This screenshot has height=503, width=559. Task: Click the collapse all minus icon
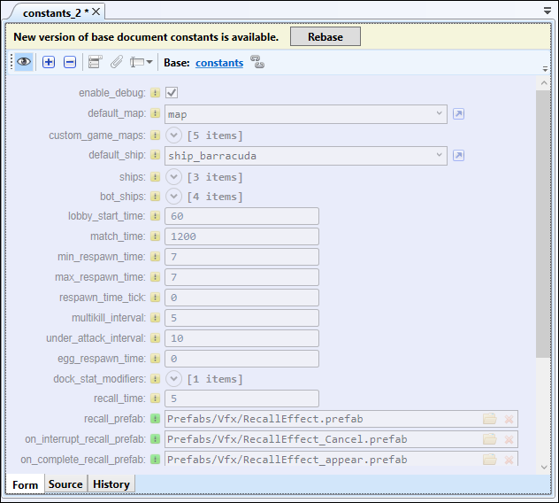70,62
